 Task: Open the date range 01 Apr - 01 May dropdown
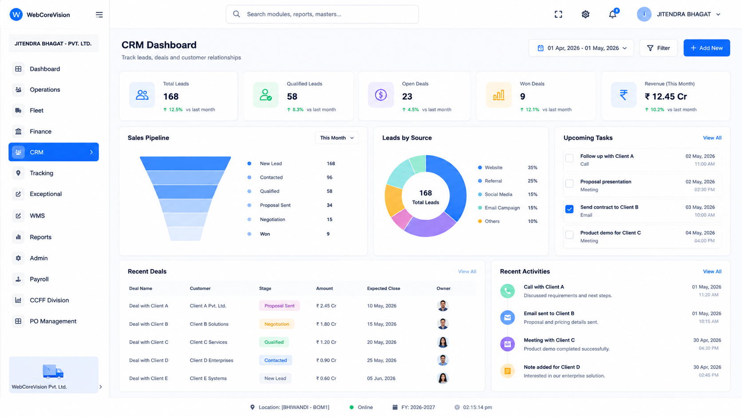(581, 48)
